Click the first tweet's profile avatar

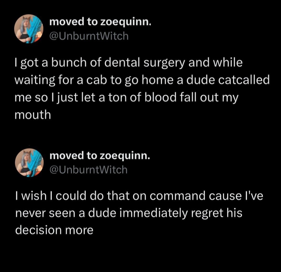click(x=29, y=29)
